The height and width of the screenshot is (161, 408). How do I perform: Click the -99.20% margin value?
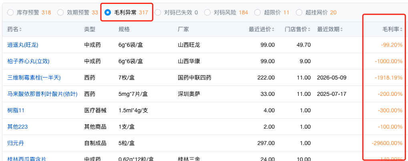392,45
